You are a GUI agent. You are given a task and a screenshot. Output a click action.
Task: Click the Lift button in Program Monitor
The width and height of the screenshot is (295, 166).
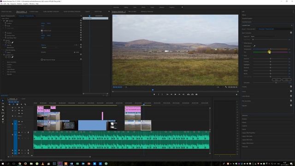188,94
